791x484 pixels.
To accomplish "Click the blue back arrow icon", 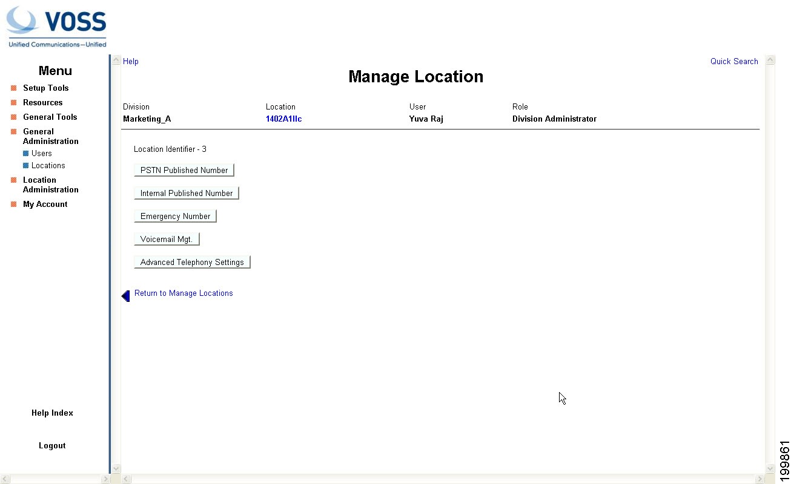I will pos(126,296).
